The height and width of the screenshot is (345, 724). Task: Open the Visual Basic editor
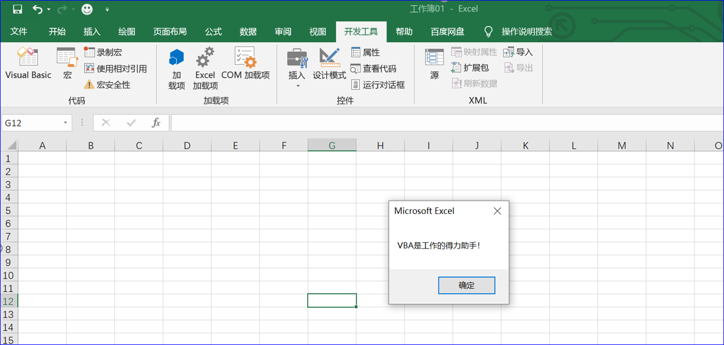pos(28,64)
